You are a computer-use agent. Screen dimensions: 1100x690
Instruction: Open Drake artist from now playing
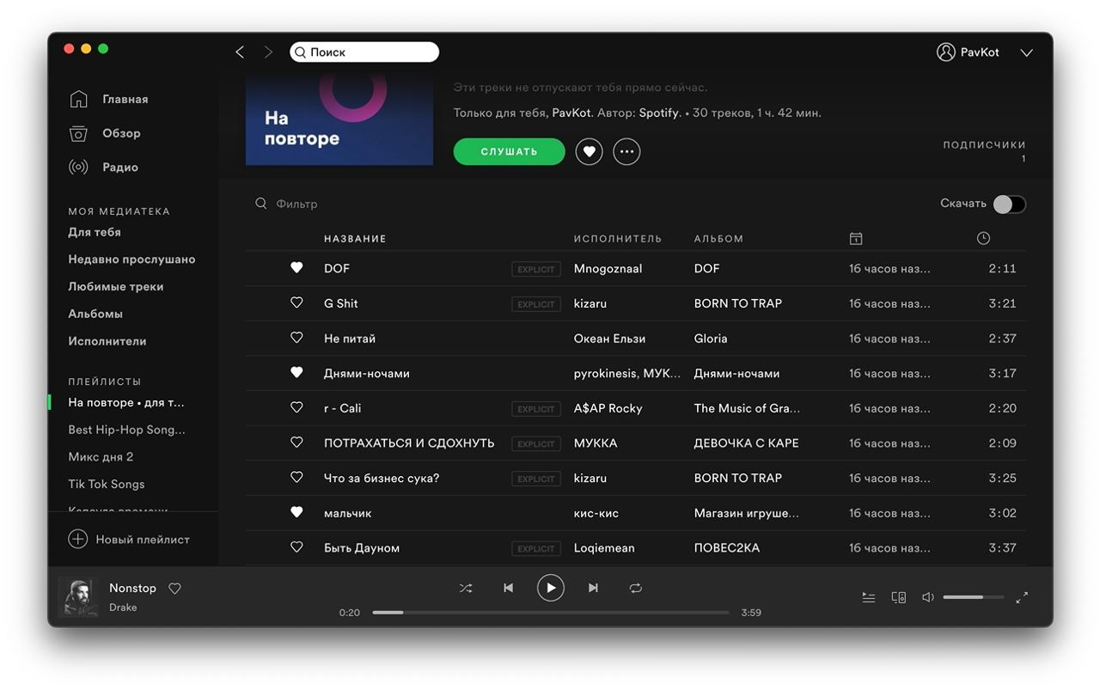[123, 608]
